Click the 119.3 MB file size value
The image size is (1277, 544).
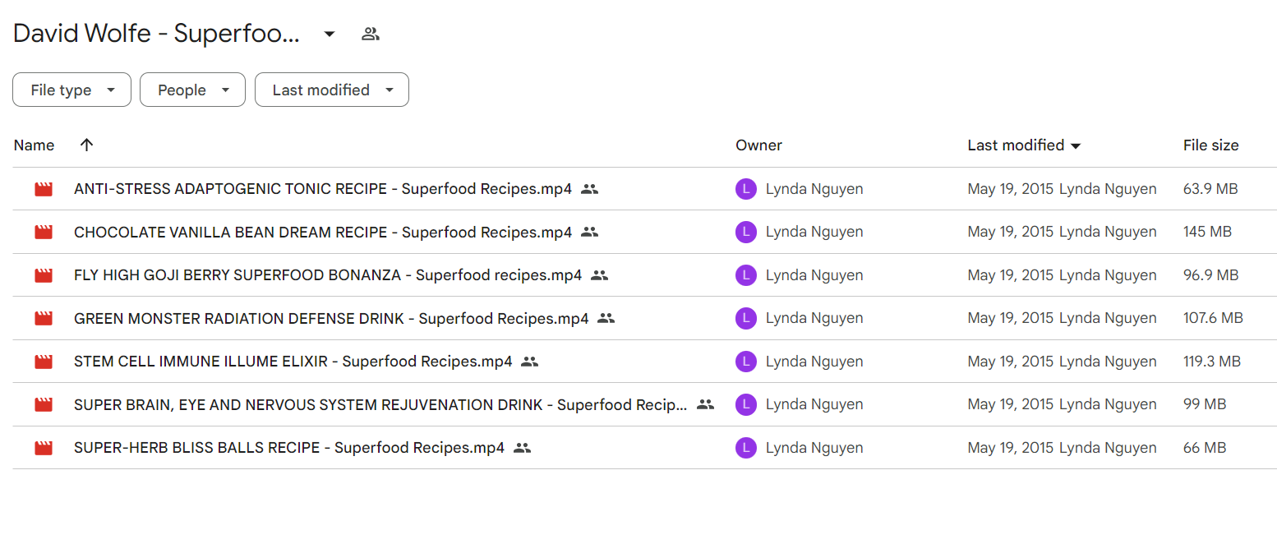(1212, 362)
